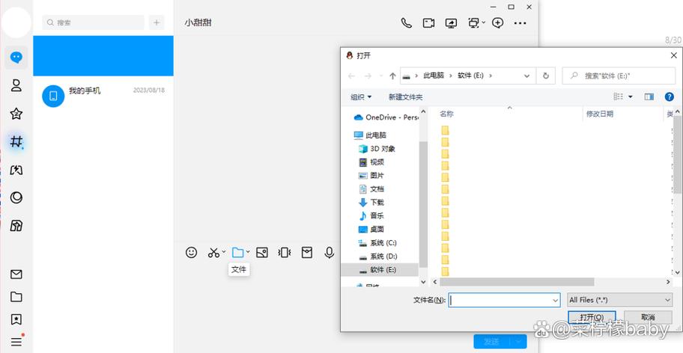
Task: Click the 发送 send button
Action: 493,342
